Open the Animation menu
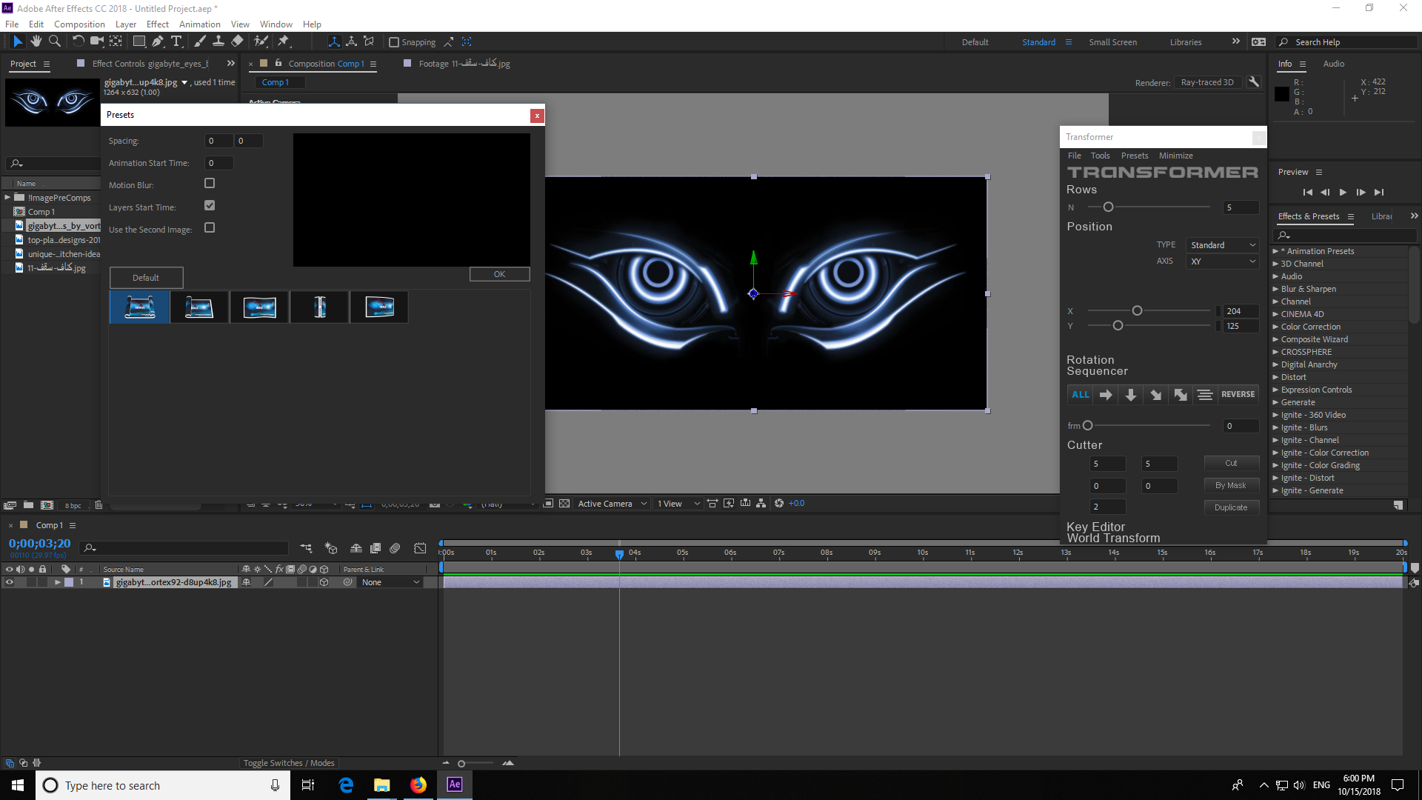 200,24
